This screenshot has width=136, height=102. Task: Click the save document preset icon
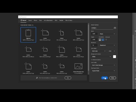point(115,28)
